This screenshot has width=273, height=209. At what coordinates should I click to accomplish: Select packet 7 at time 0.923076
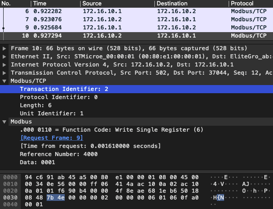coord(137,19)
